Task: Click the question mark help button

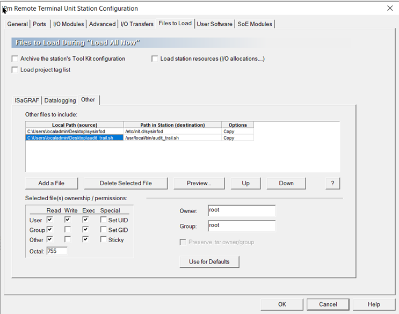Action: point(332,183)
